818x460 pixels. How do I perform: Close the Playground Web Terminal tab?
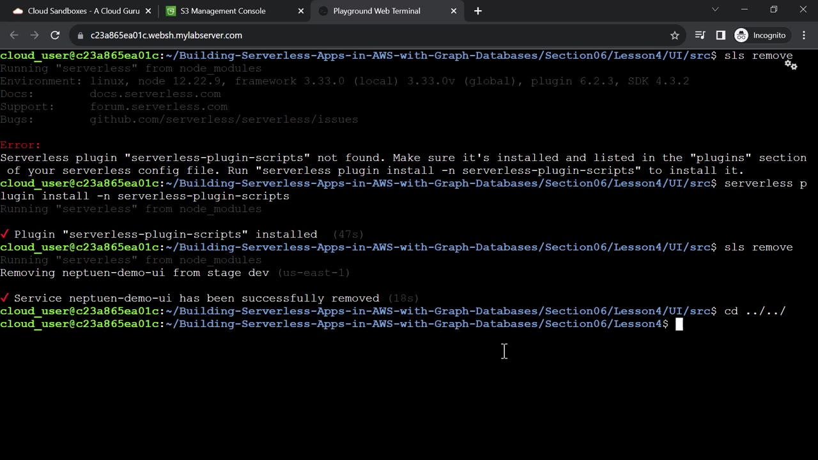click(x=454, y=11)
